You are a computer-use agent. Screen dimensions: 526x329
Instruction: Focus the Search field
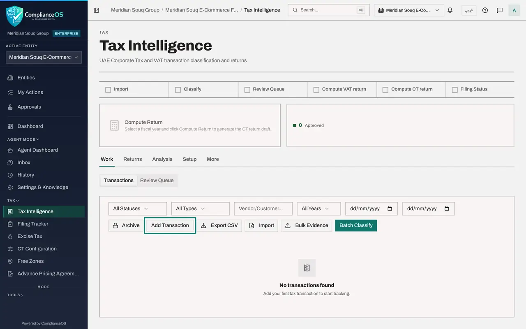(x=329, y=10)
